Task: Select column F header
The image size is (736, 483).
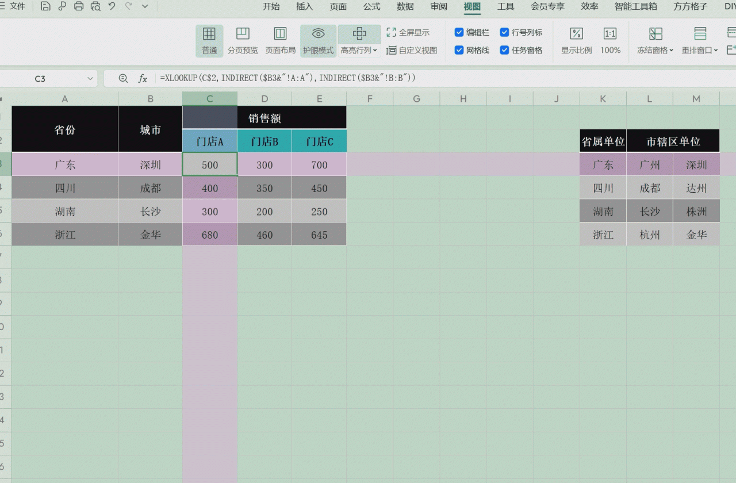Action: tap(370, 99)
